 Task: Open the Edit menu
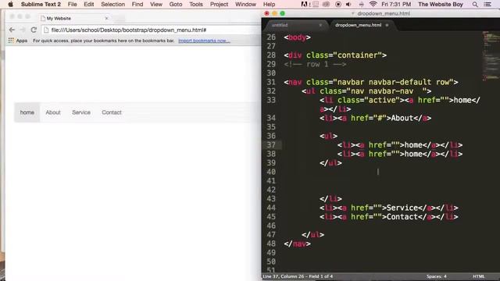pos(88,4)
